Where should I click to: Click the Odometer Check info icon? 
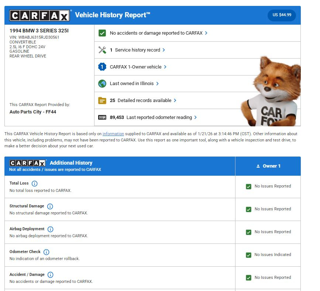[x=47, y=252]
